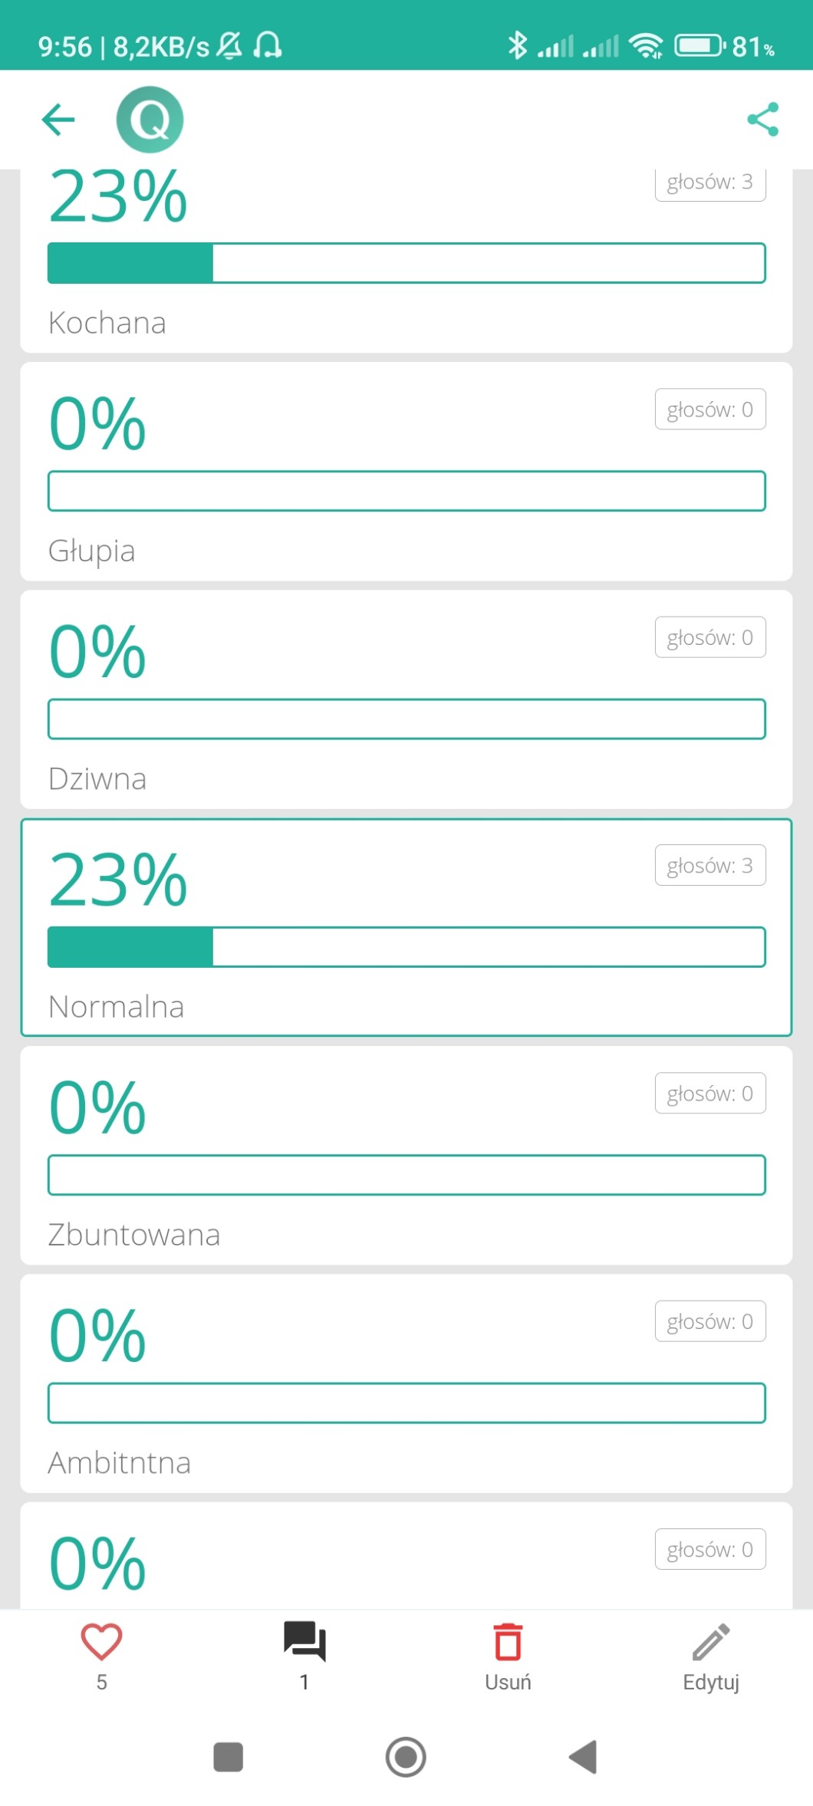Tap the Kochana answer label
This screenshot has height=1806, width=813.
pos(107,323)
